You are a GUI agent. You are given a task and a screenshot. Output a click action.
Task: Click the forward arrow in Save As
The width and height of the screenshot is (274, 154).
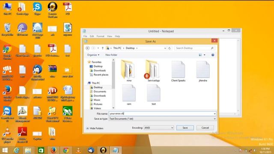[x=93, y=48]
